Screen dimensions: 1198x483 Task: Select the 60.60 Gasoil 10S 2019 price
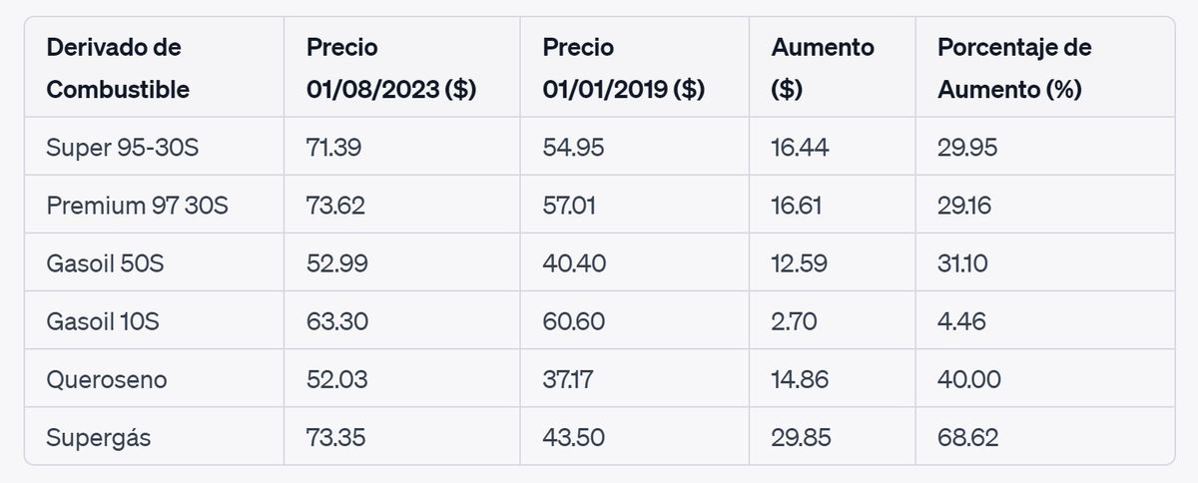coord(574,321)
